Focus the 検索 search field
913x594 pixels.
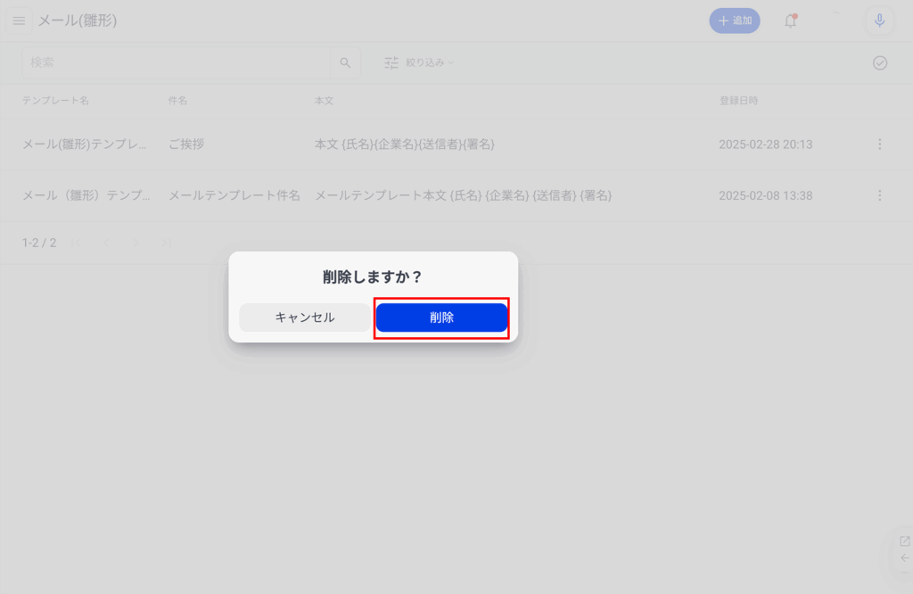click(x=177, y=62)
